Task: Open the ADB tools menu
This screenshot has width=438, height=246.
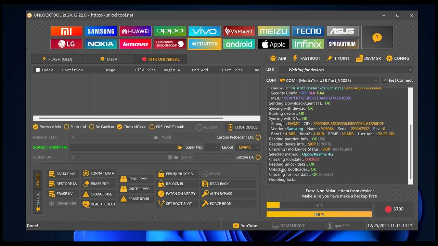Action: click(278, 58)
